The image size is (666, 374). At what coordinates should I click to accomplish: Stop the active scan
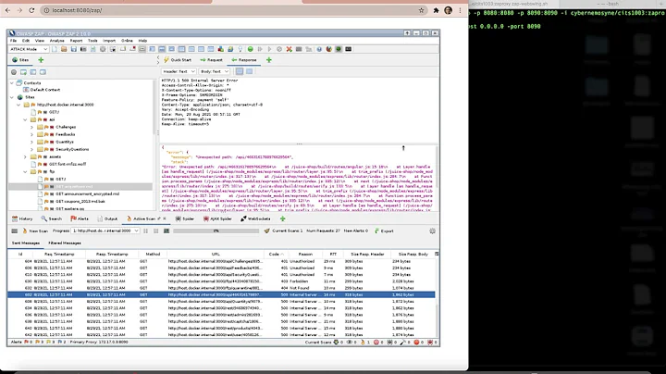point(156,231)
